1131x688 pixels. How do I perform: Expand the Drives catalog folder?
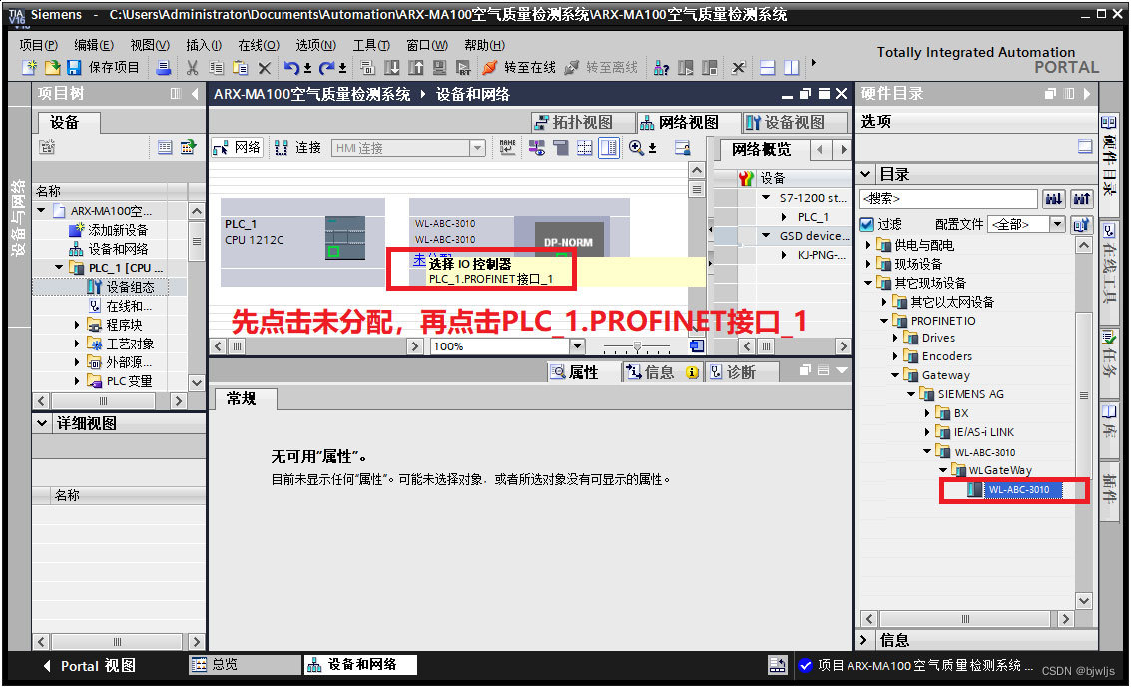click(x=896, y=338)
